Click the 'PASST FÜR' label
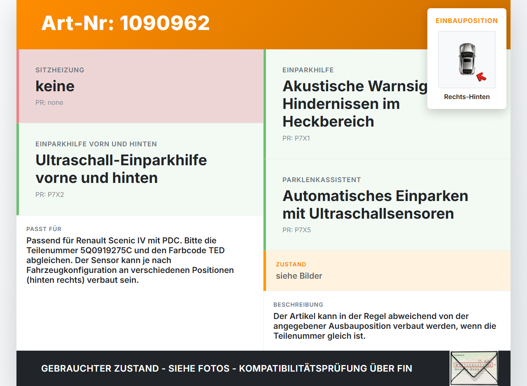527x386 pixels. point(44,229)
